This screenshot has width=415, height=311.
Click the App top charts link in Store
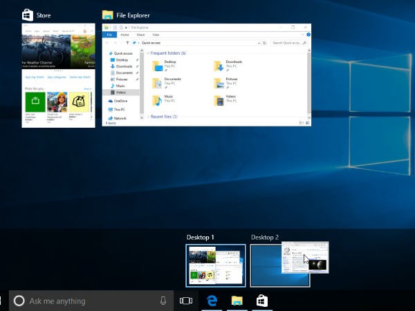click(33, 78)
